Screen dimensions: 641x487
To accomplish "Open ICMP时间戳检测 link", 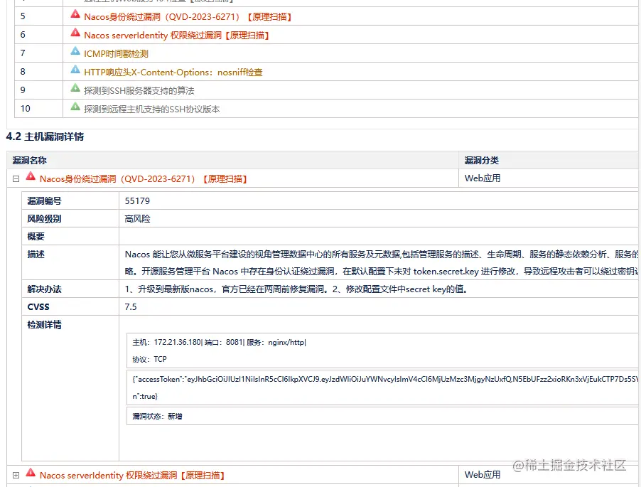I will click(116, 54).
